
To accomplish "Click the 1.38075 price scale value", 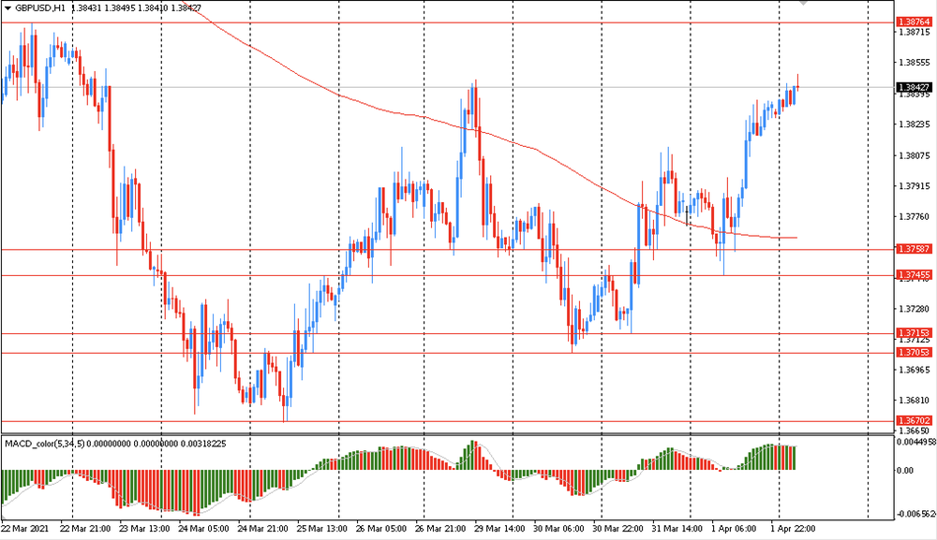I will tap(915, 155).
